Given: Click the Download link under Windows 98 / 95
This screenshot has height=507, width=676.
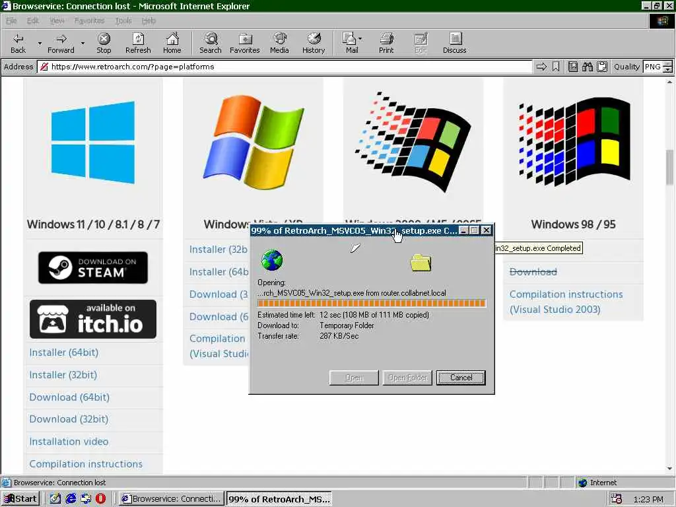Looking at the screenshot, I should (533, 272).
